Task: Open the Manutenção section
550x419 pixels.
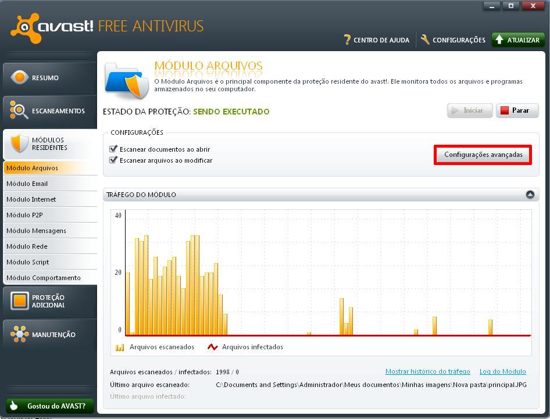Action: [50, 335]
